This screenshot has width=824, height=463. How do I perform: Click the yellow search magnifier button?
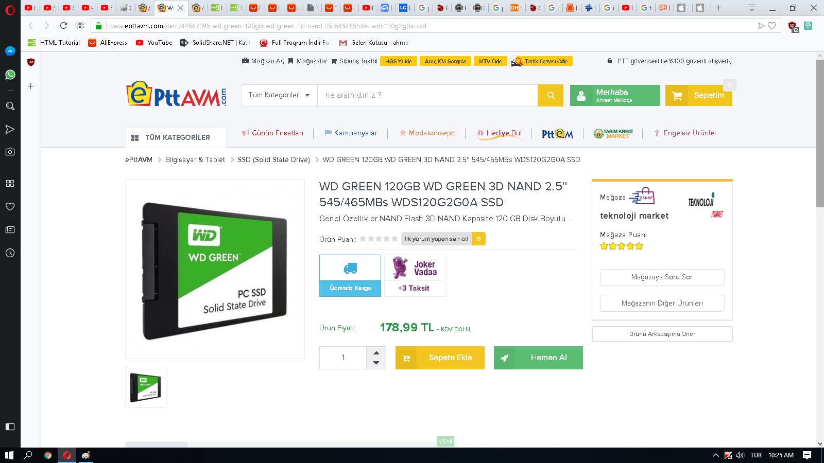pos(551,95)
